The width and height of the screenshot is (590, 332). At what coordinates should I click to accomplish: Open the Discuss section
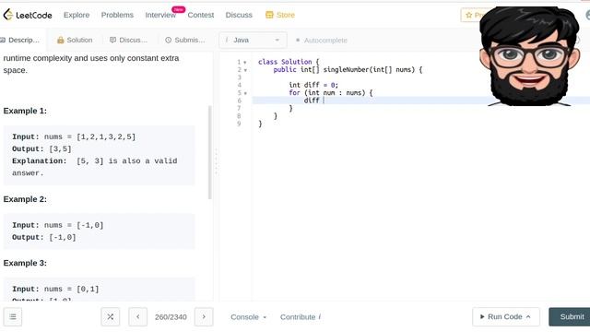(x=239, y=15)
